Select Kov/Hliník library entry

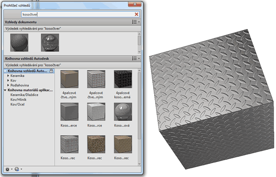pos(18,100)
